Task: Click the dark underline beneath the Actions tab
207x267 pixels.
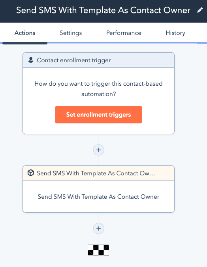Action: pyautogui.click(x=25, y=43)
